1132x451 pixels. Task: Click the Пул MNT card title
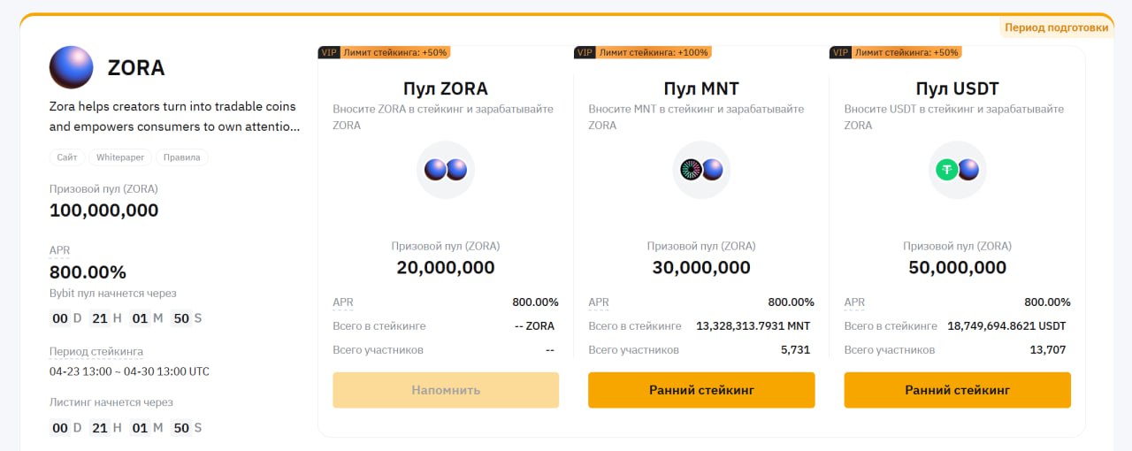701,88
